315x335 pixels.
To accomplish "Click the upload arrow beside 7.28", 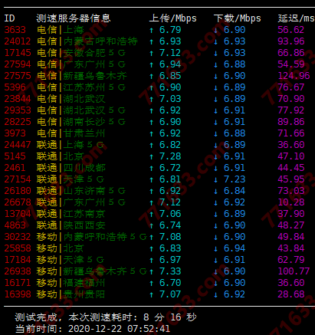I will 152,156.
